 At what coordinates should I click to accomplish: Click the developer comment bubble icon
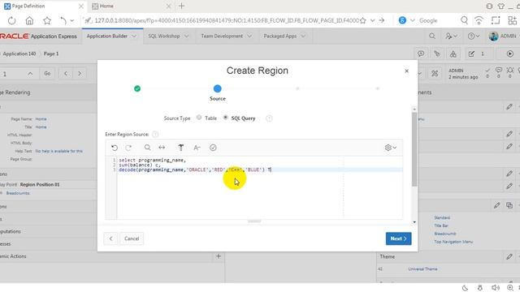point(421,54)
